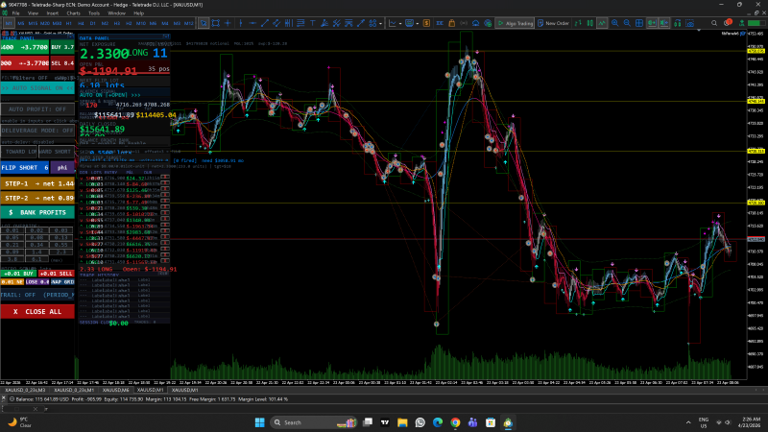Select the M15 timeframe button
Screen dimensions: 768x432
tap(33, 23)
